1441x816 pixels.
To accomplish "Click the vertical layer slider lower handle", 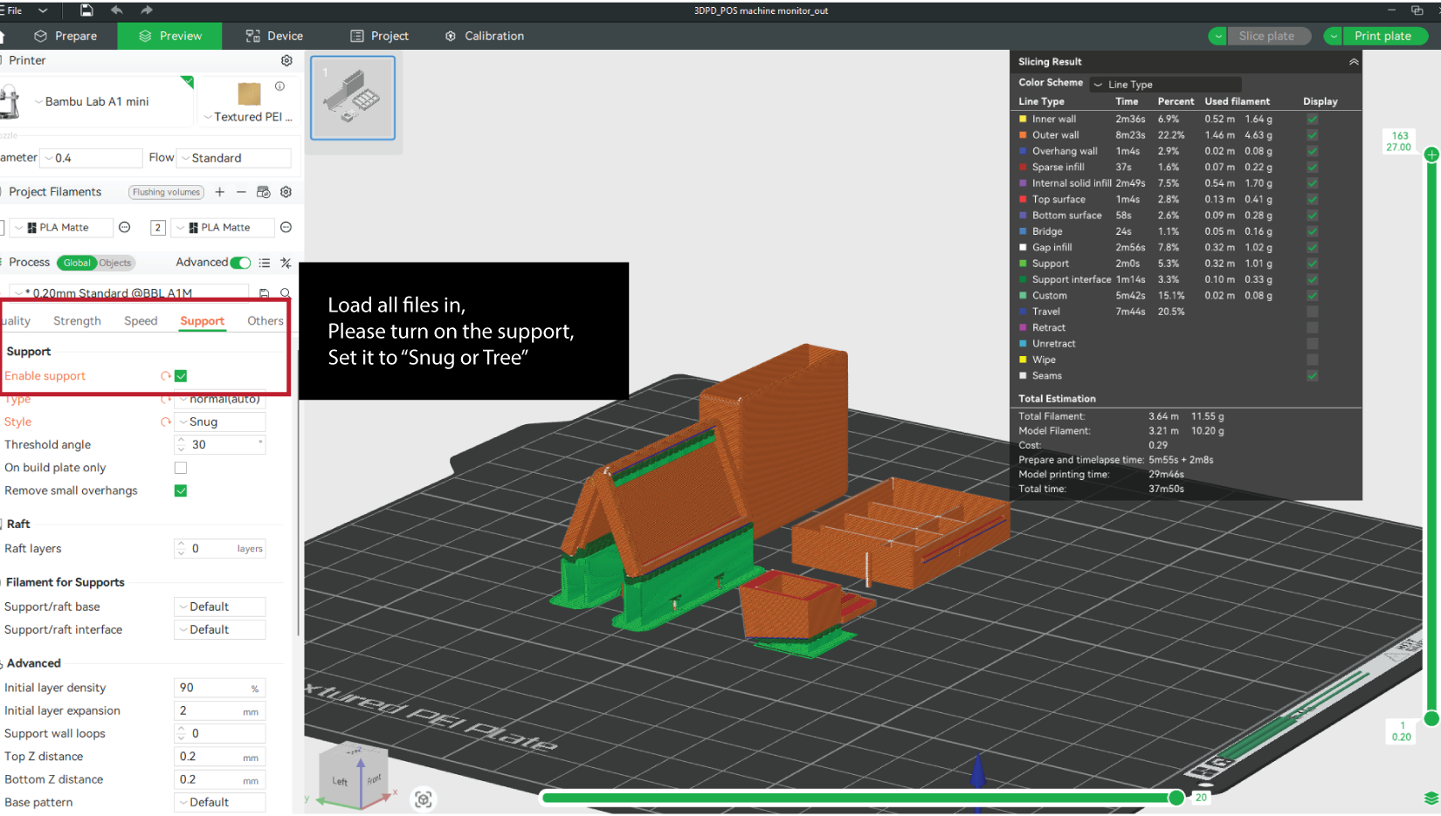I will [1431, 719].
